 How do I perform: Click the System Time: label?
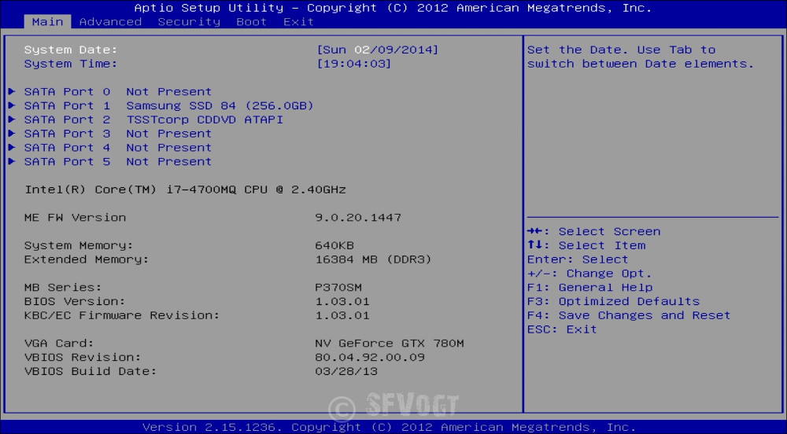pyautogui.click(x=71, y=64)
